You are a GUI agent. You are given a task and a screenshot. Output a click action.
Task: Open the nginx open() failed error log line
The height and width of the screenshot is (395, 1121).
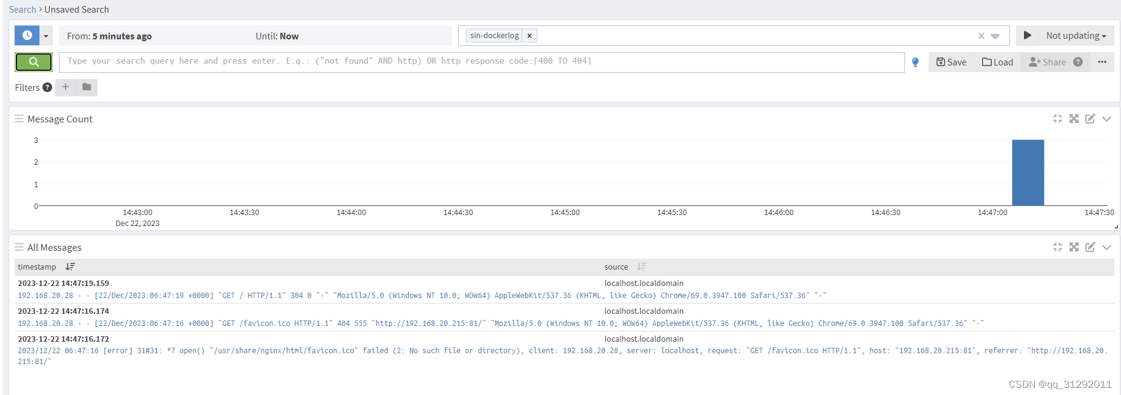[x=562, y=356]
